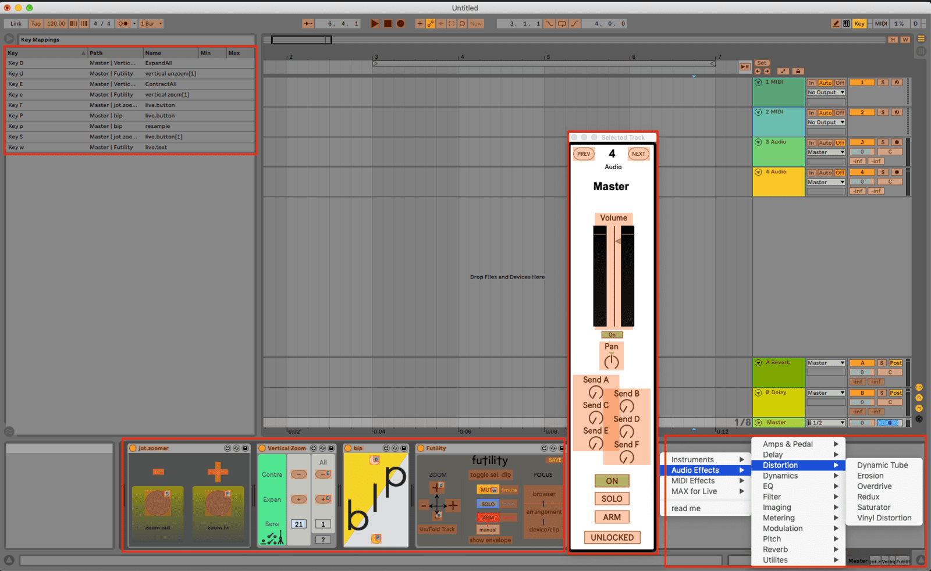Click the Futility SAVE button
Image resolution: width=931 pixels, height=571 pixels.
coord(555,460)
